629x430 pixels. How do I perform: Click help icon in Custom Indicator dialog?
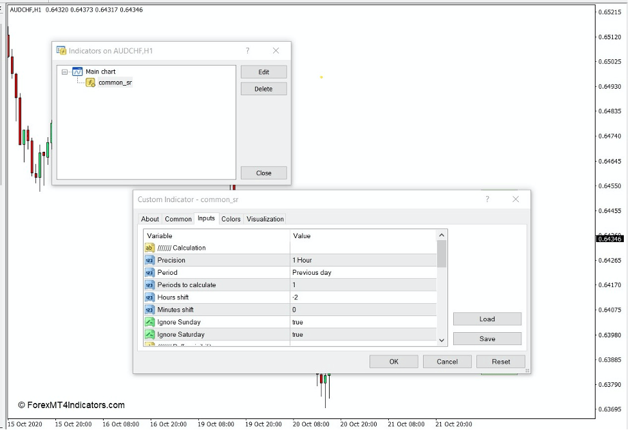[487, 200]
